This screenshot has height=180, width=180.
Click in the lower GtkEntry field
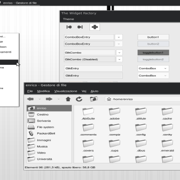(x=93, y=76)
